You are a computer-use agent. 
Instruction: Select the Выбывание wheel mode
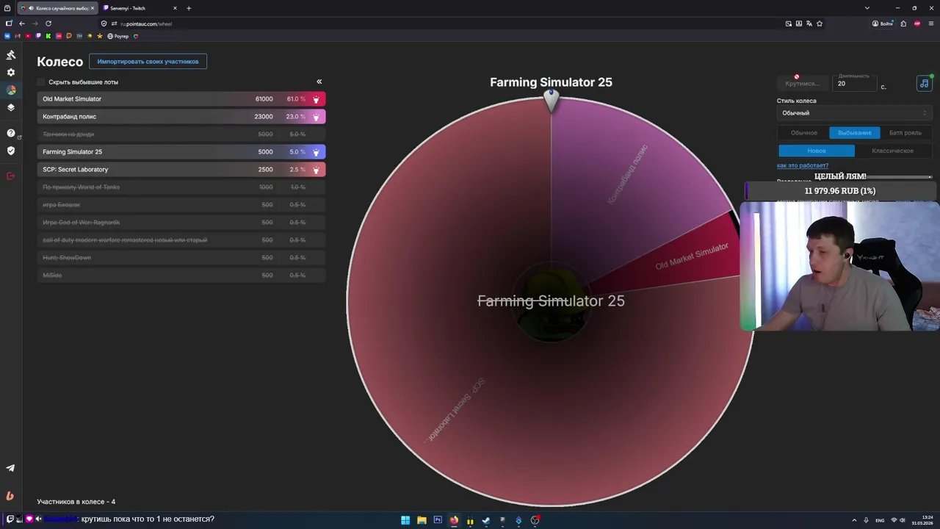click(x=854, y=133)
